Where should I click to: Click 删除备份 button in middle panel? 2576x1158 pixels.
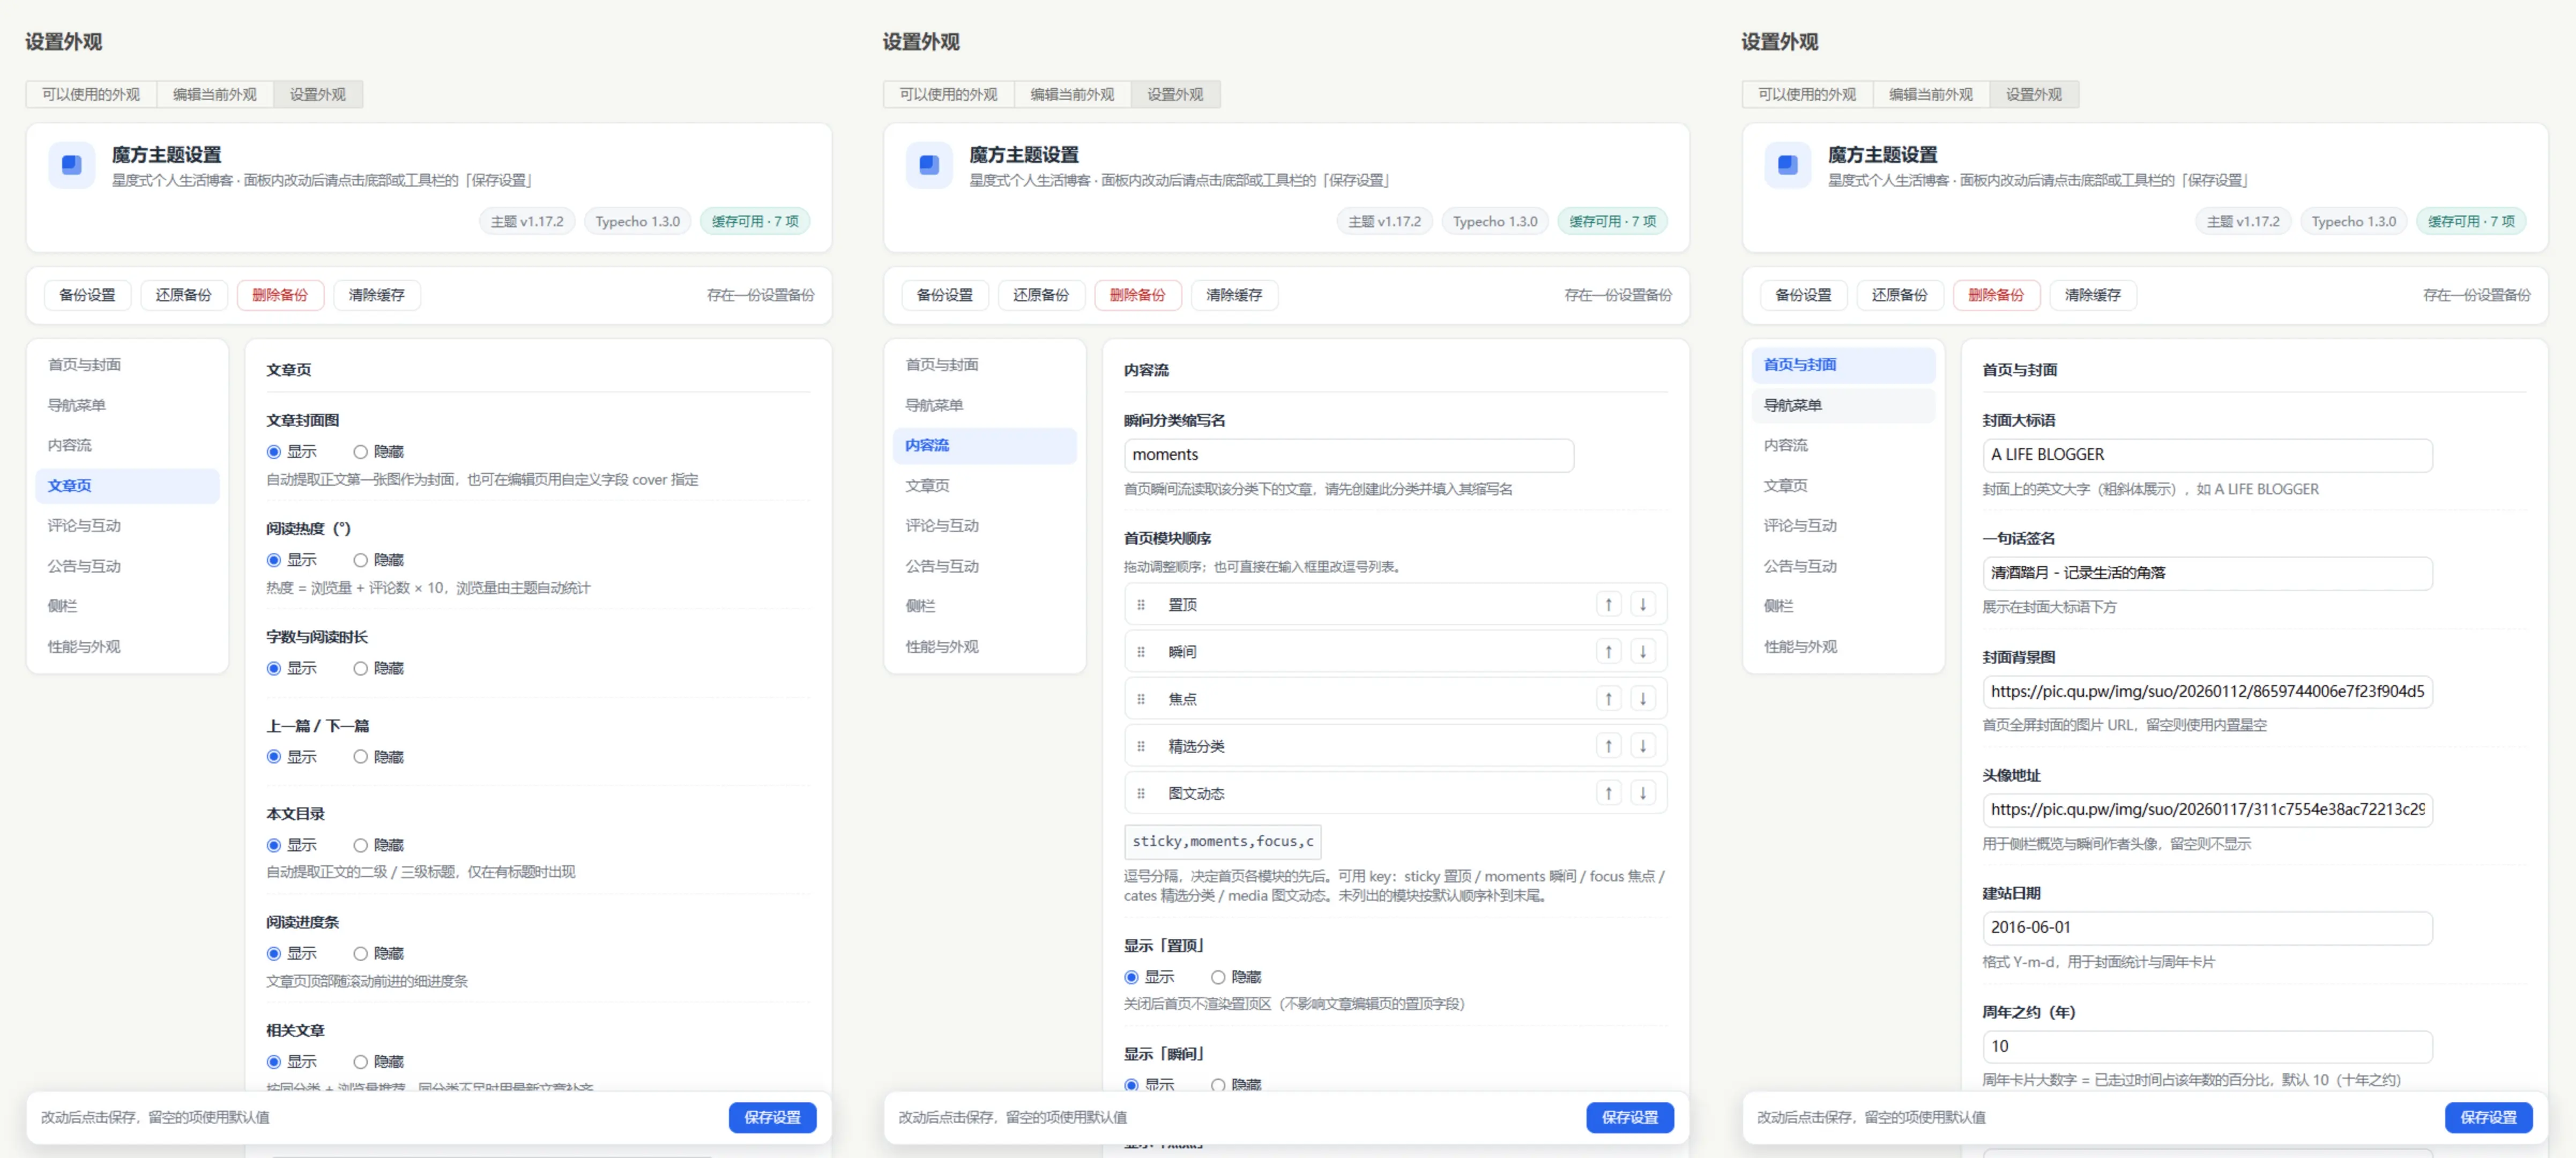click(x=1137, y=295)
